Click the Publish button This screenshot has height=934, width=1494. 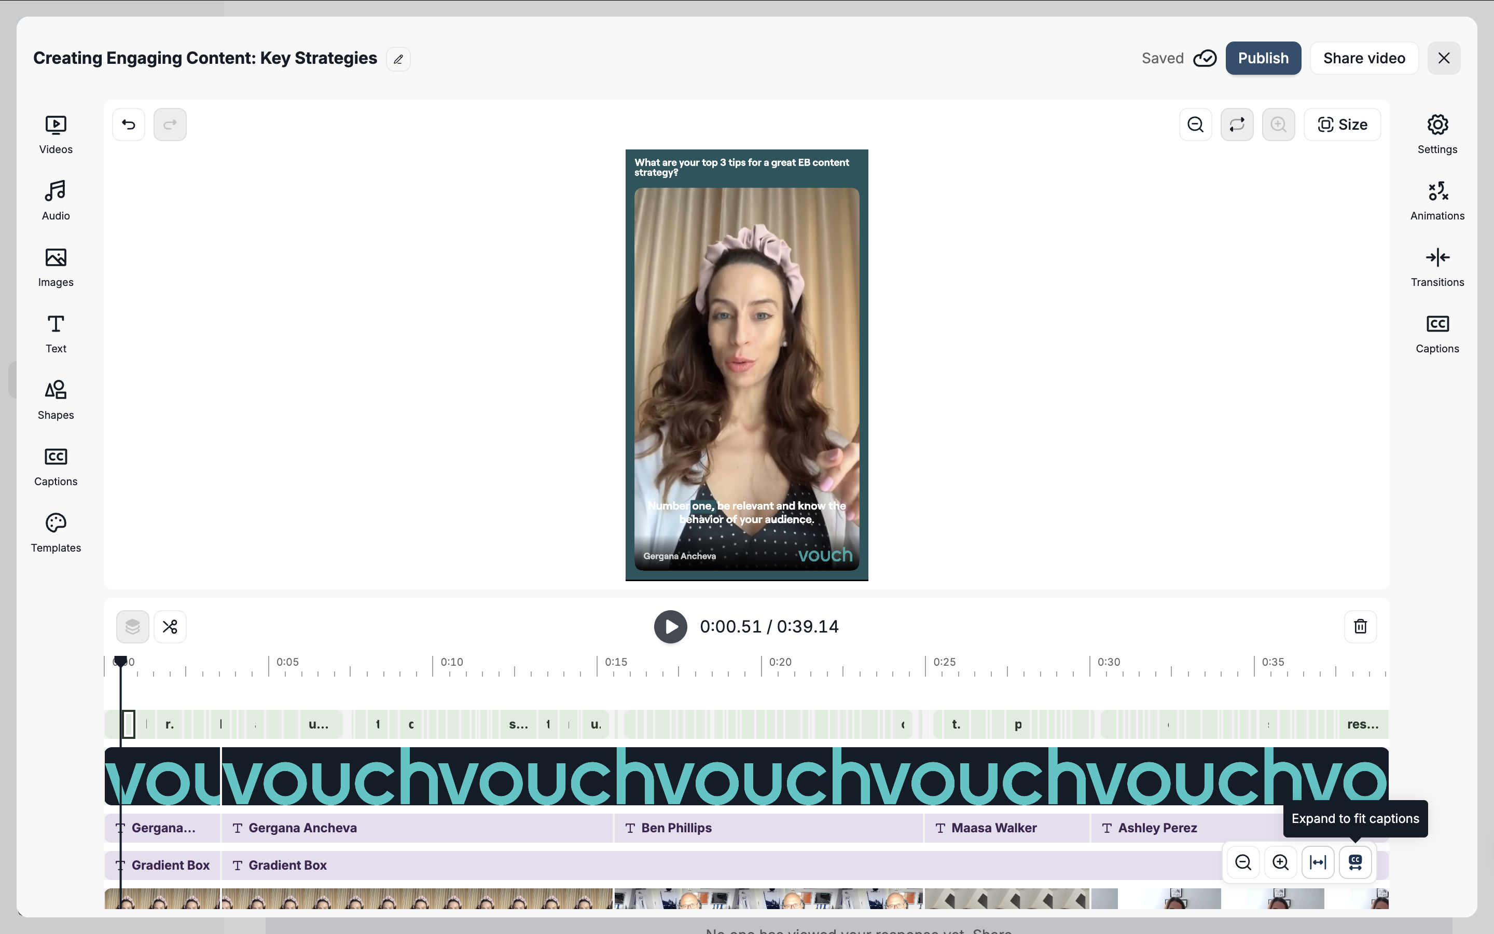point(1263,58)
